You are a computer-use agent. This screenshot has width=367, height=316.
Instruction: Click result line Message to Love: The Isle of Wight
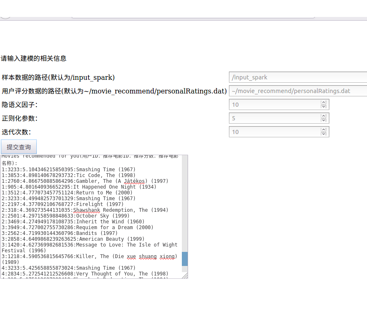tap(89, 248)
